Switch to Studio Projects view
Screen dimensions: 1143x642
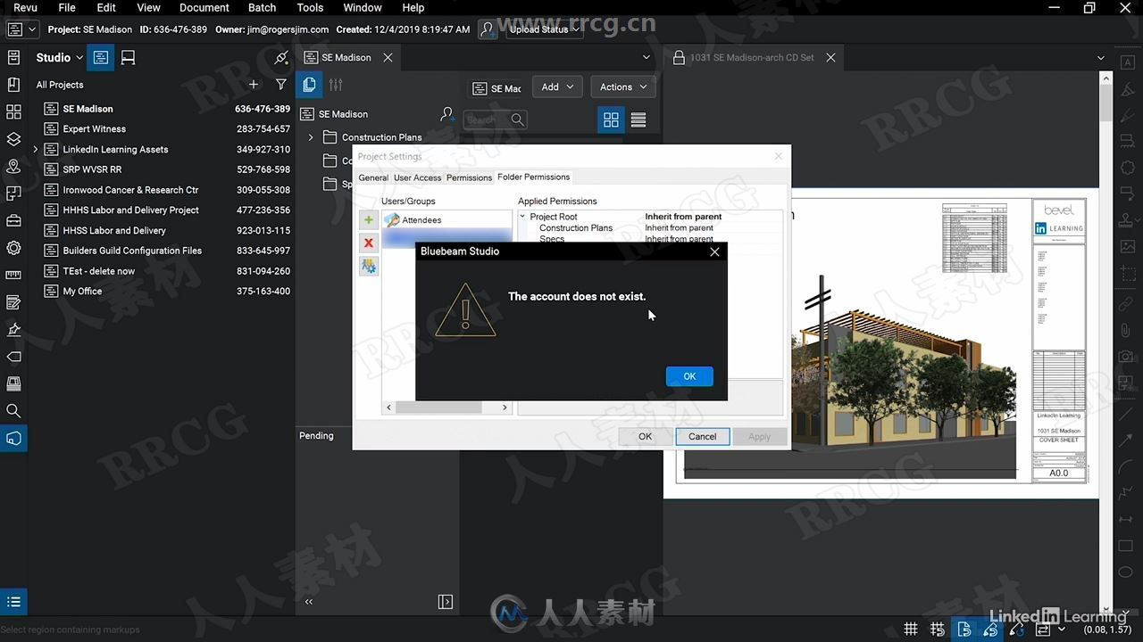101,57
